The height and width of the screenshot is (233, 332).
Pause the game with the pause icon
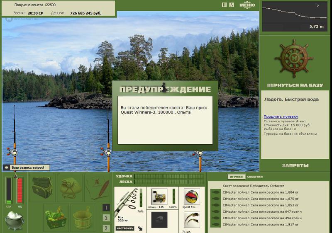pos(224,5)
